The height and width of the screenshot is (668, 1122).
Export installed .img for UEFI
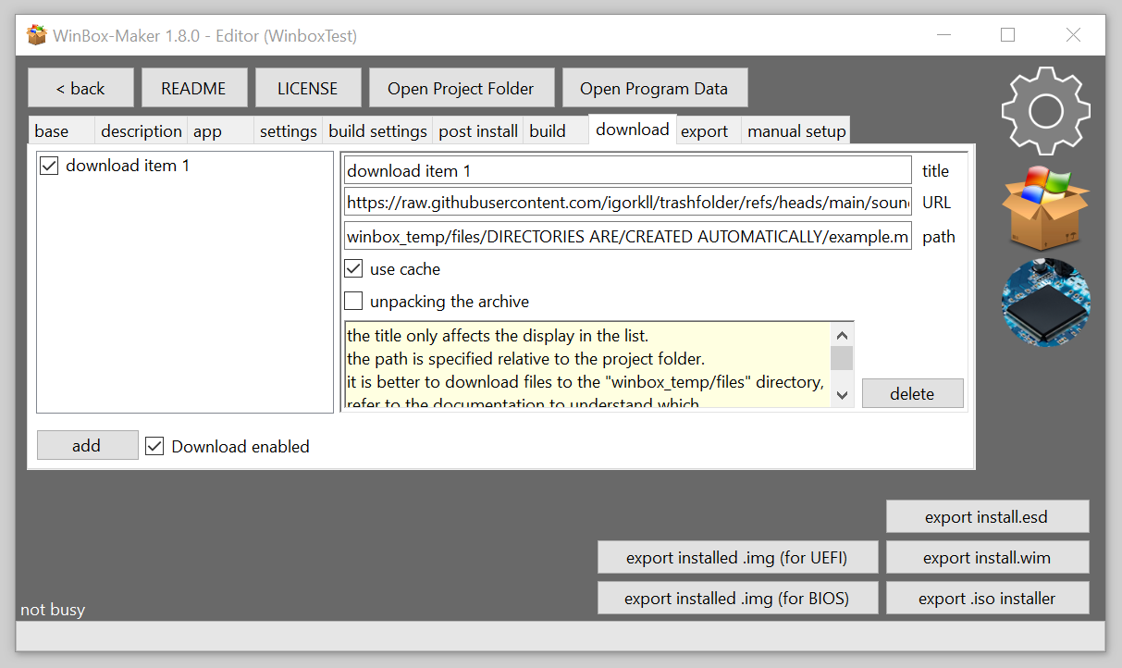click(737, 557)
